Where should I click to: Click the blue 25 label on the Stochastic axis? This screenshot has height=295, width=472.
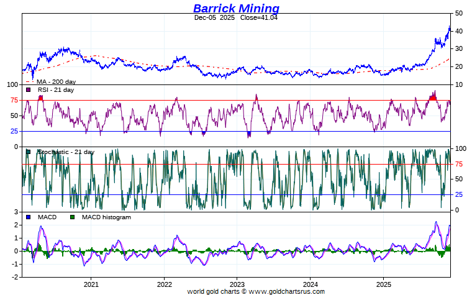coord(460,194)
